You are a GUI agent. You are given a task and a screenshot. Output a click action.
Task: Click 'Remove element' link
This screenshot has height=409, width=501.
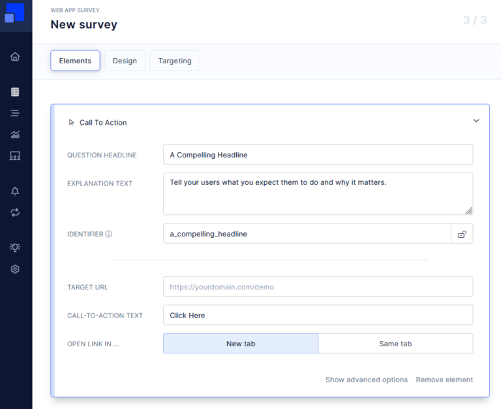[444, 380]
